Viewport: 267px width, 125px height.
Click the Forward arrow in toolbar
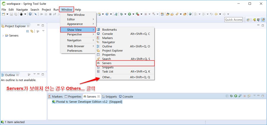coord(224,14)
